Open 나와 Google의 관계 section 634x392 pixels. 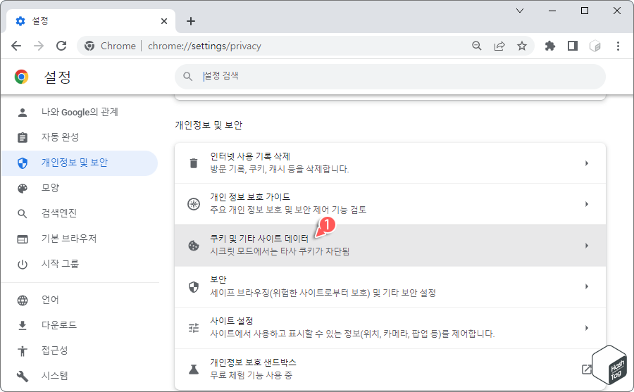click(x=80, y=113)
